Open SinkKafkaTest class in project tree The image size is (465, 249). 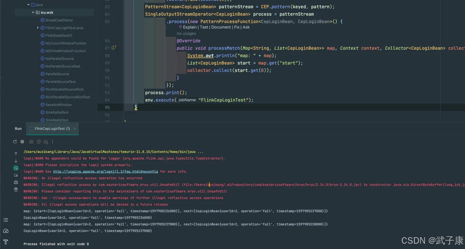(x=57, y=112)
